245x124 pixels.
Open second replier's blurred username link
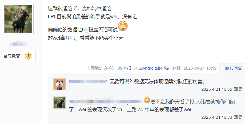coord(106,102)
